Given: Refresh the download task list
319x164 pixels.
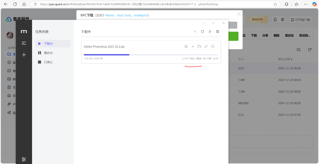Looking at the screenshot, I should (x=203, y=31).
